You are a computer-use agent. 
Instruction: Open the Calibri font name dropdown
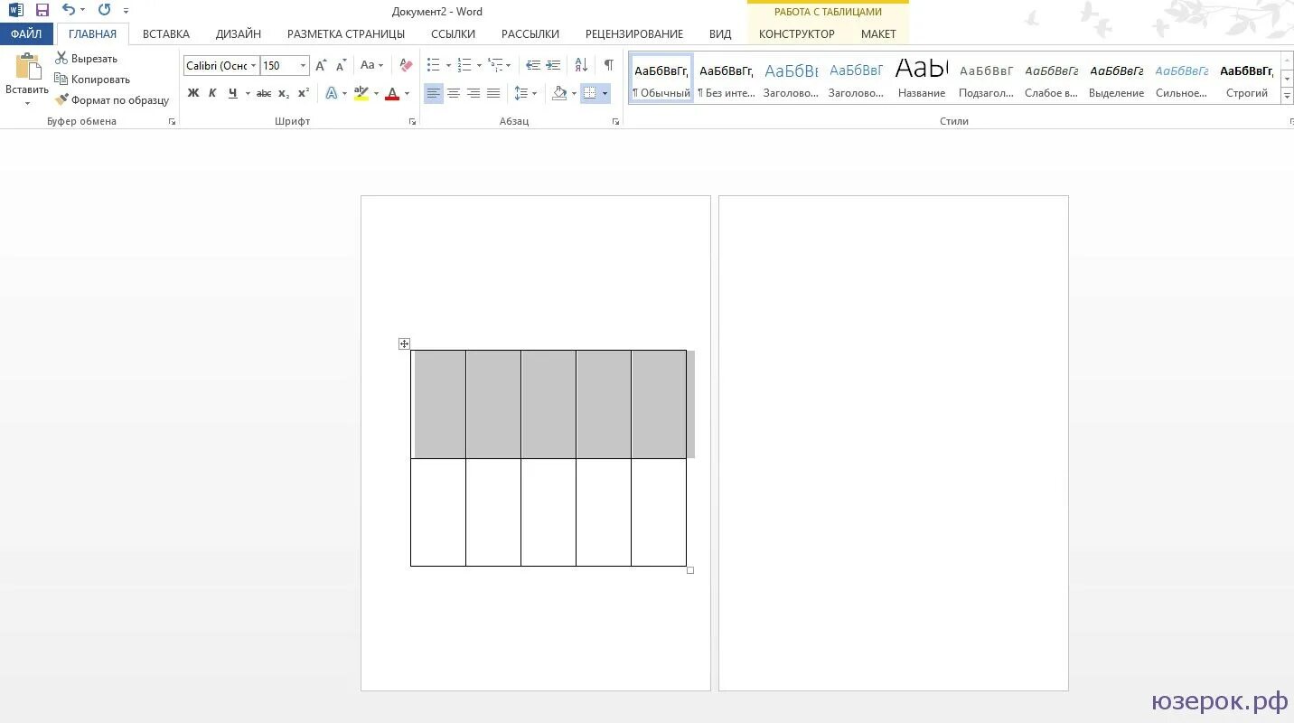click(x=254, y=66)
